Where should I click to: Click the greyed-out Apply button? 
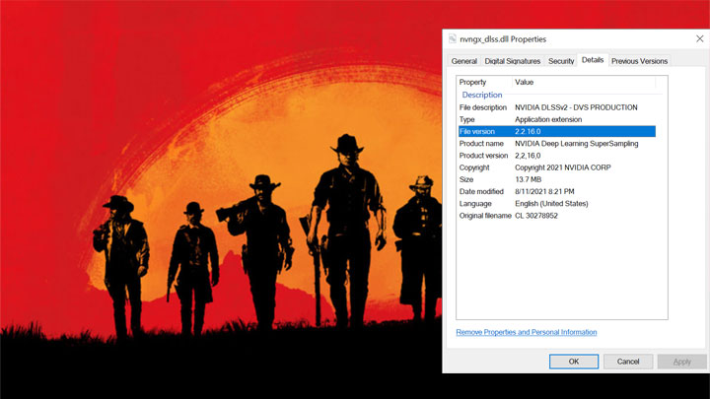click(682, 362)
